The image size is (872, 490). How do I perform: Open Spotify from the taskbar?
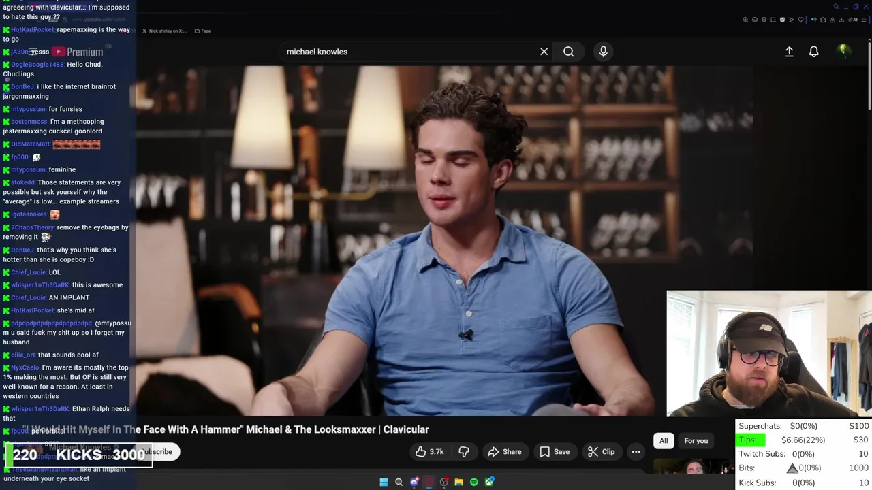[x=473, y=483]
